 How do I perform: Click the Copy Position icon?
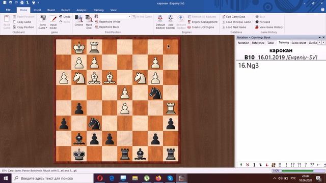pyautogui.click(x=14, y=27)
